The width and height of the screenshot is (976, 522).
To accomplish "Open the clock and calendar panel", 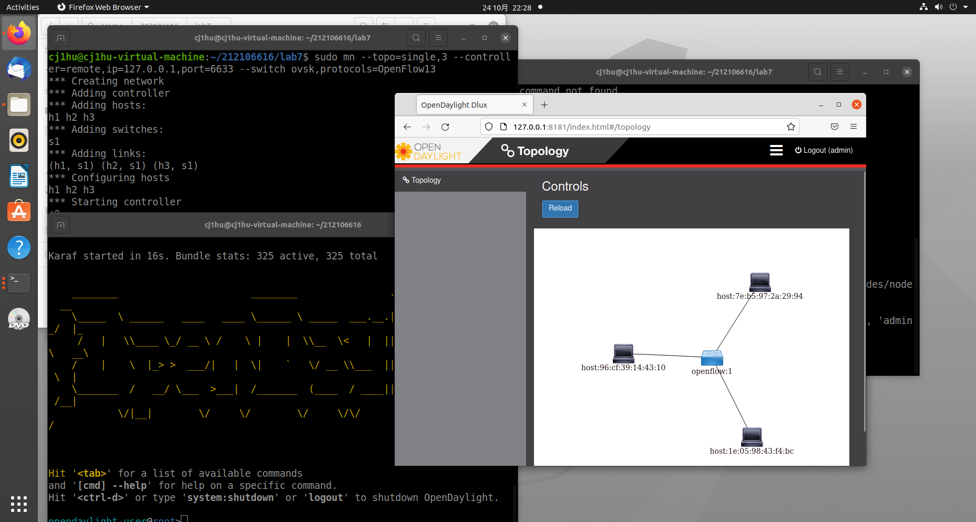I will pos(507,7).
